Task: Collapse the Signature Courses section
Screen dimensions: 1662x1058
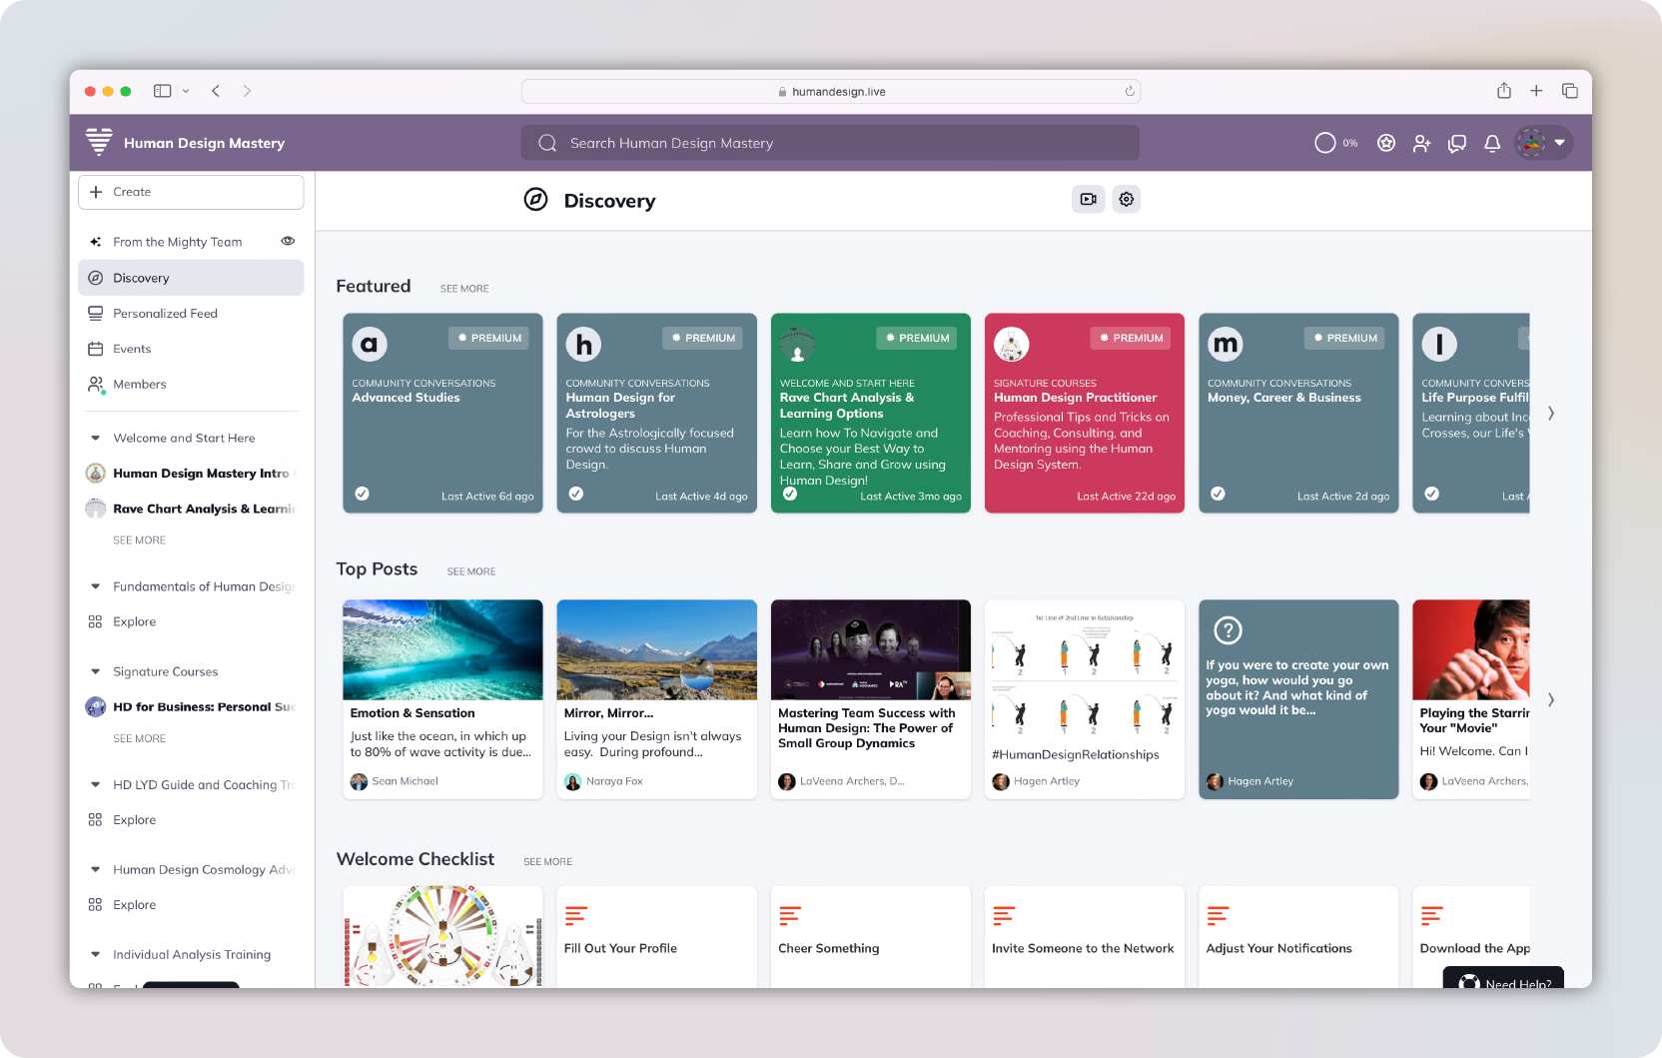Action: click(x=96, y=671)
